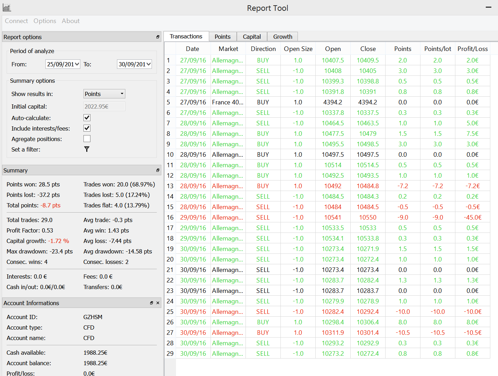Uncheck the Auto-calculate checkbox
This screenshot has width=498, height=376.
coord(87,118)
